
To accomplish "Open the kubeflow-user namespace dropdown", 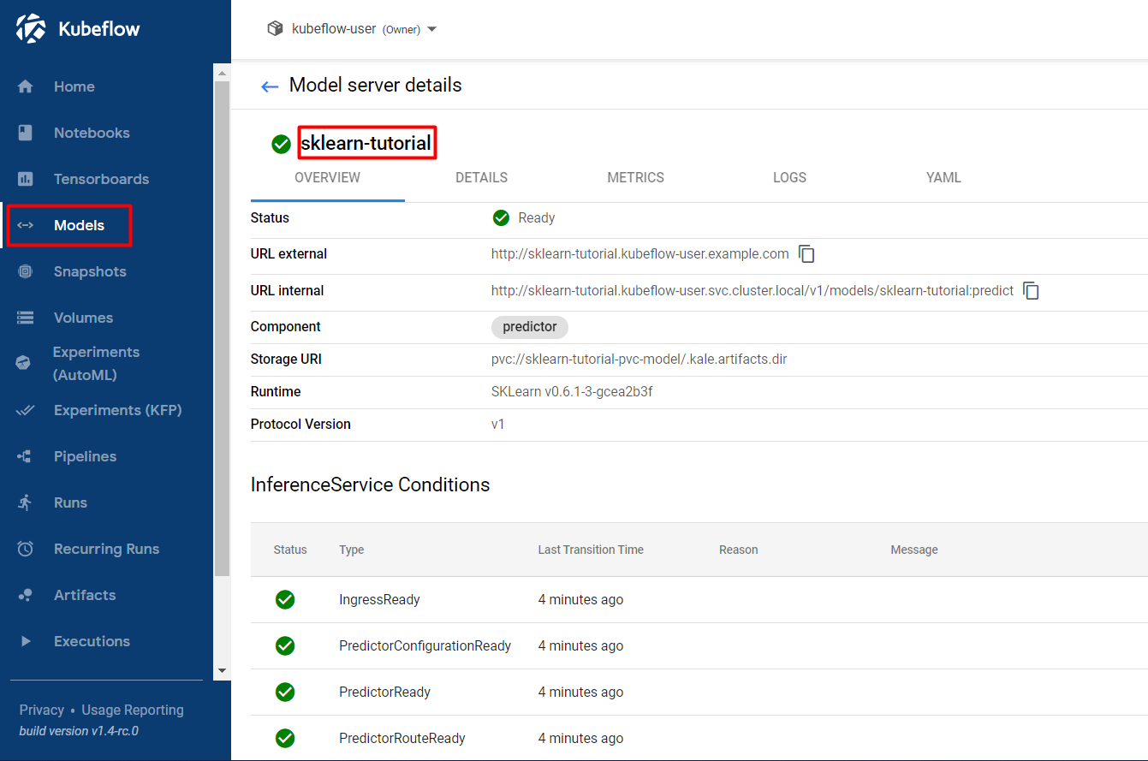I will [352, 29].
